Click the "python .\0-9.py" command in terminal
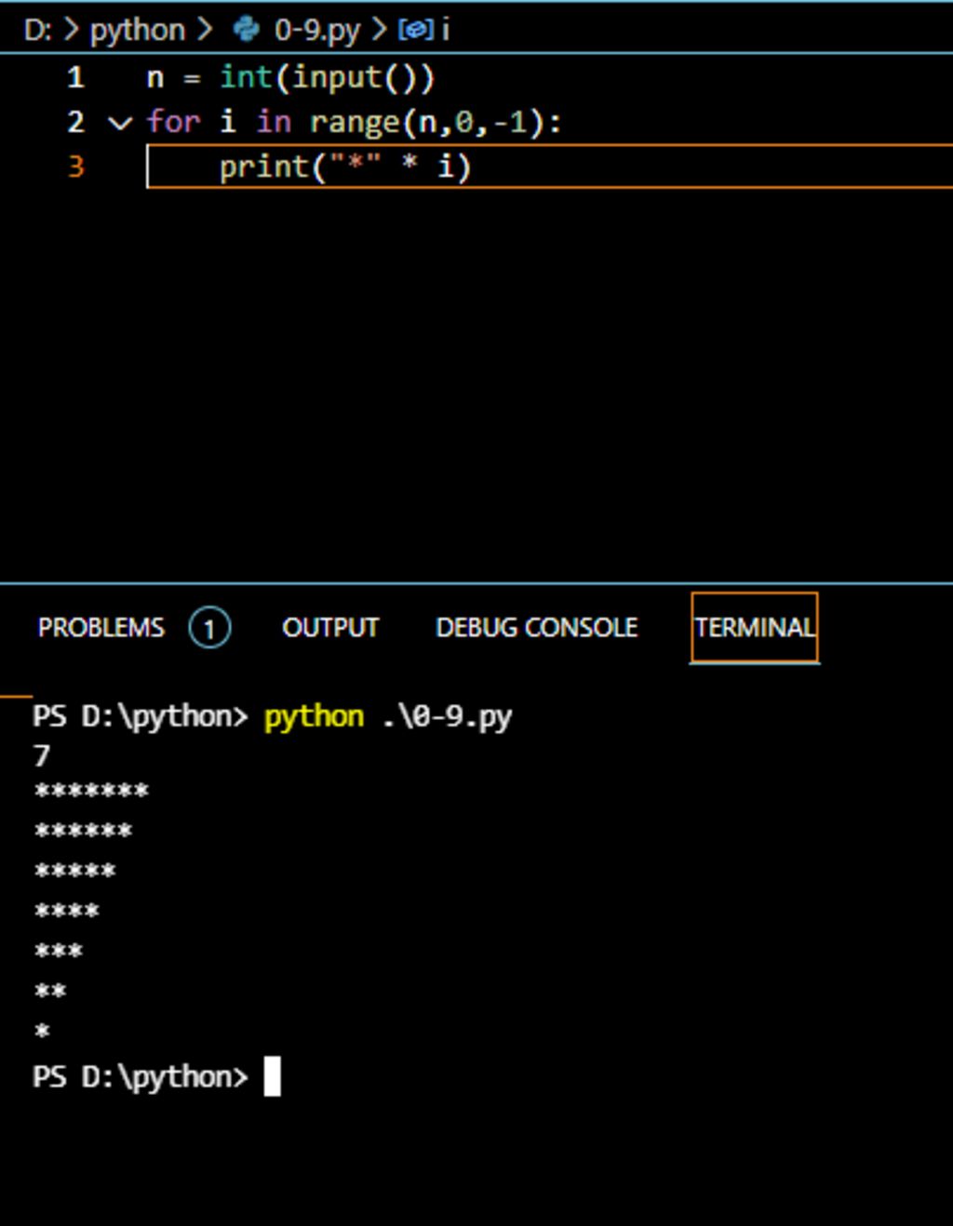The image size is (953, 1226). coord(387,716)
